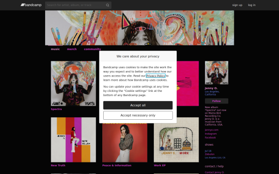
Task: Open the New Truth album cover
Action: (x=73, y=140)
